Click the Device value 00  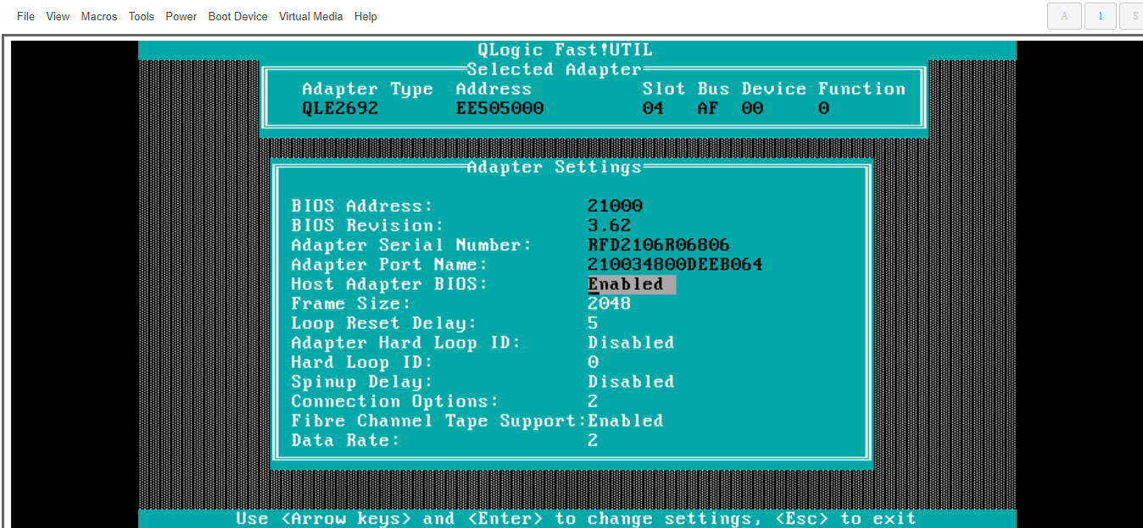752,108
